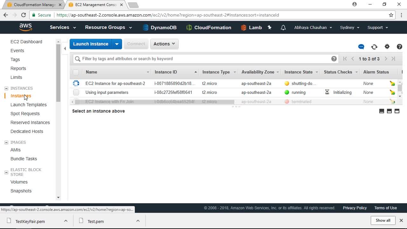This screenshot has height=229, width=407.
Task: Click the Launch Instance button
Action: 91,44
